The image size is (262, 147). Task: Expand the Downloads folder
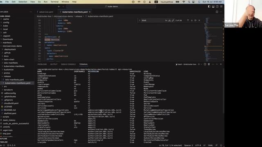8,39
